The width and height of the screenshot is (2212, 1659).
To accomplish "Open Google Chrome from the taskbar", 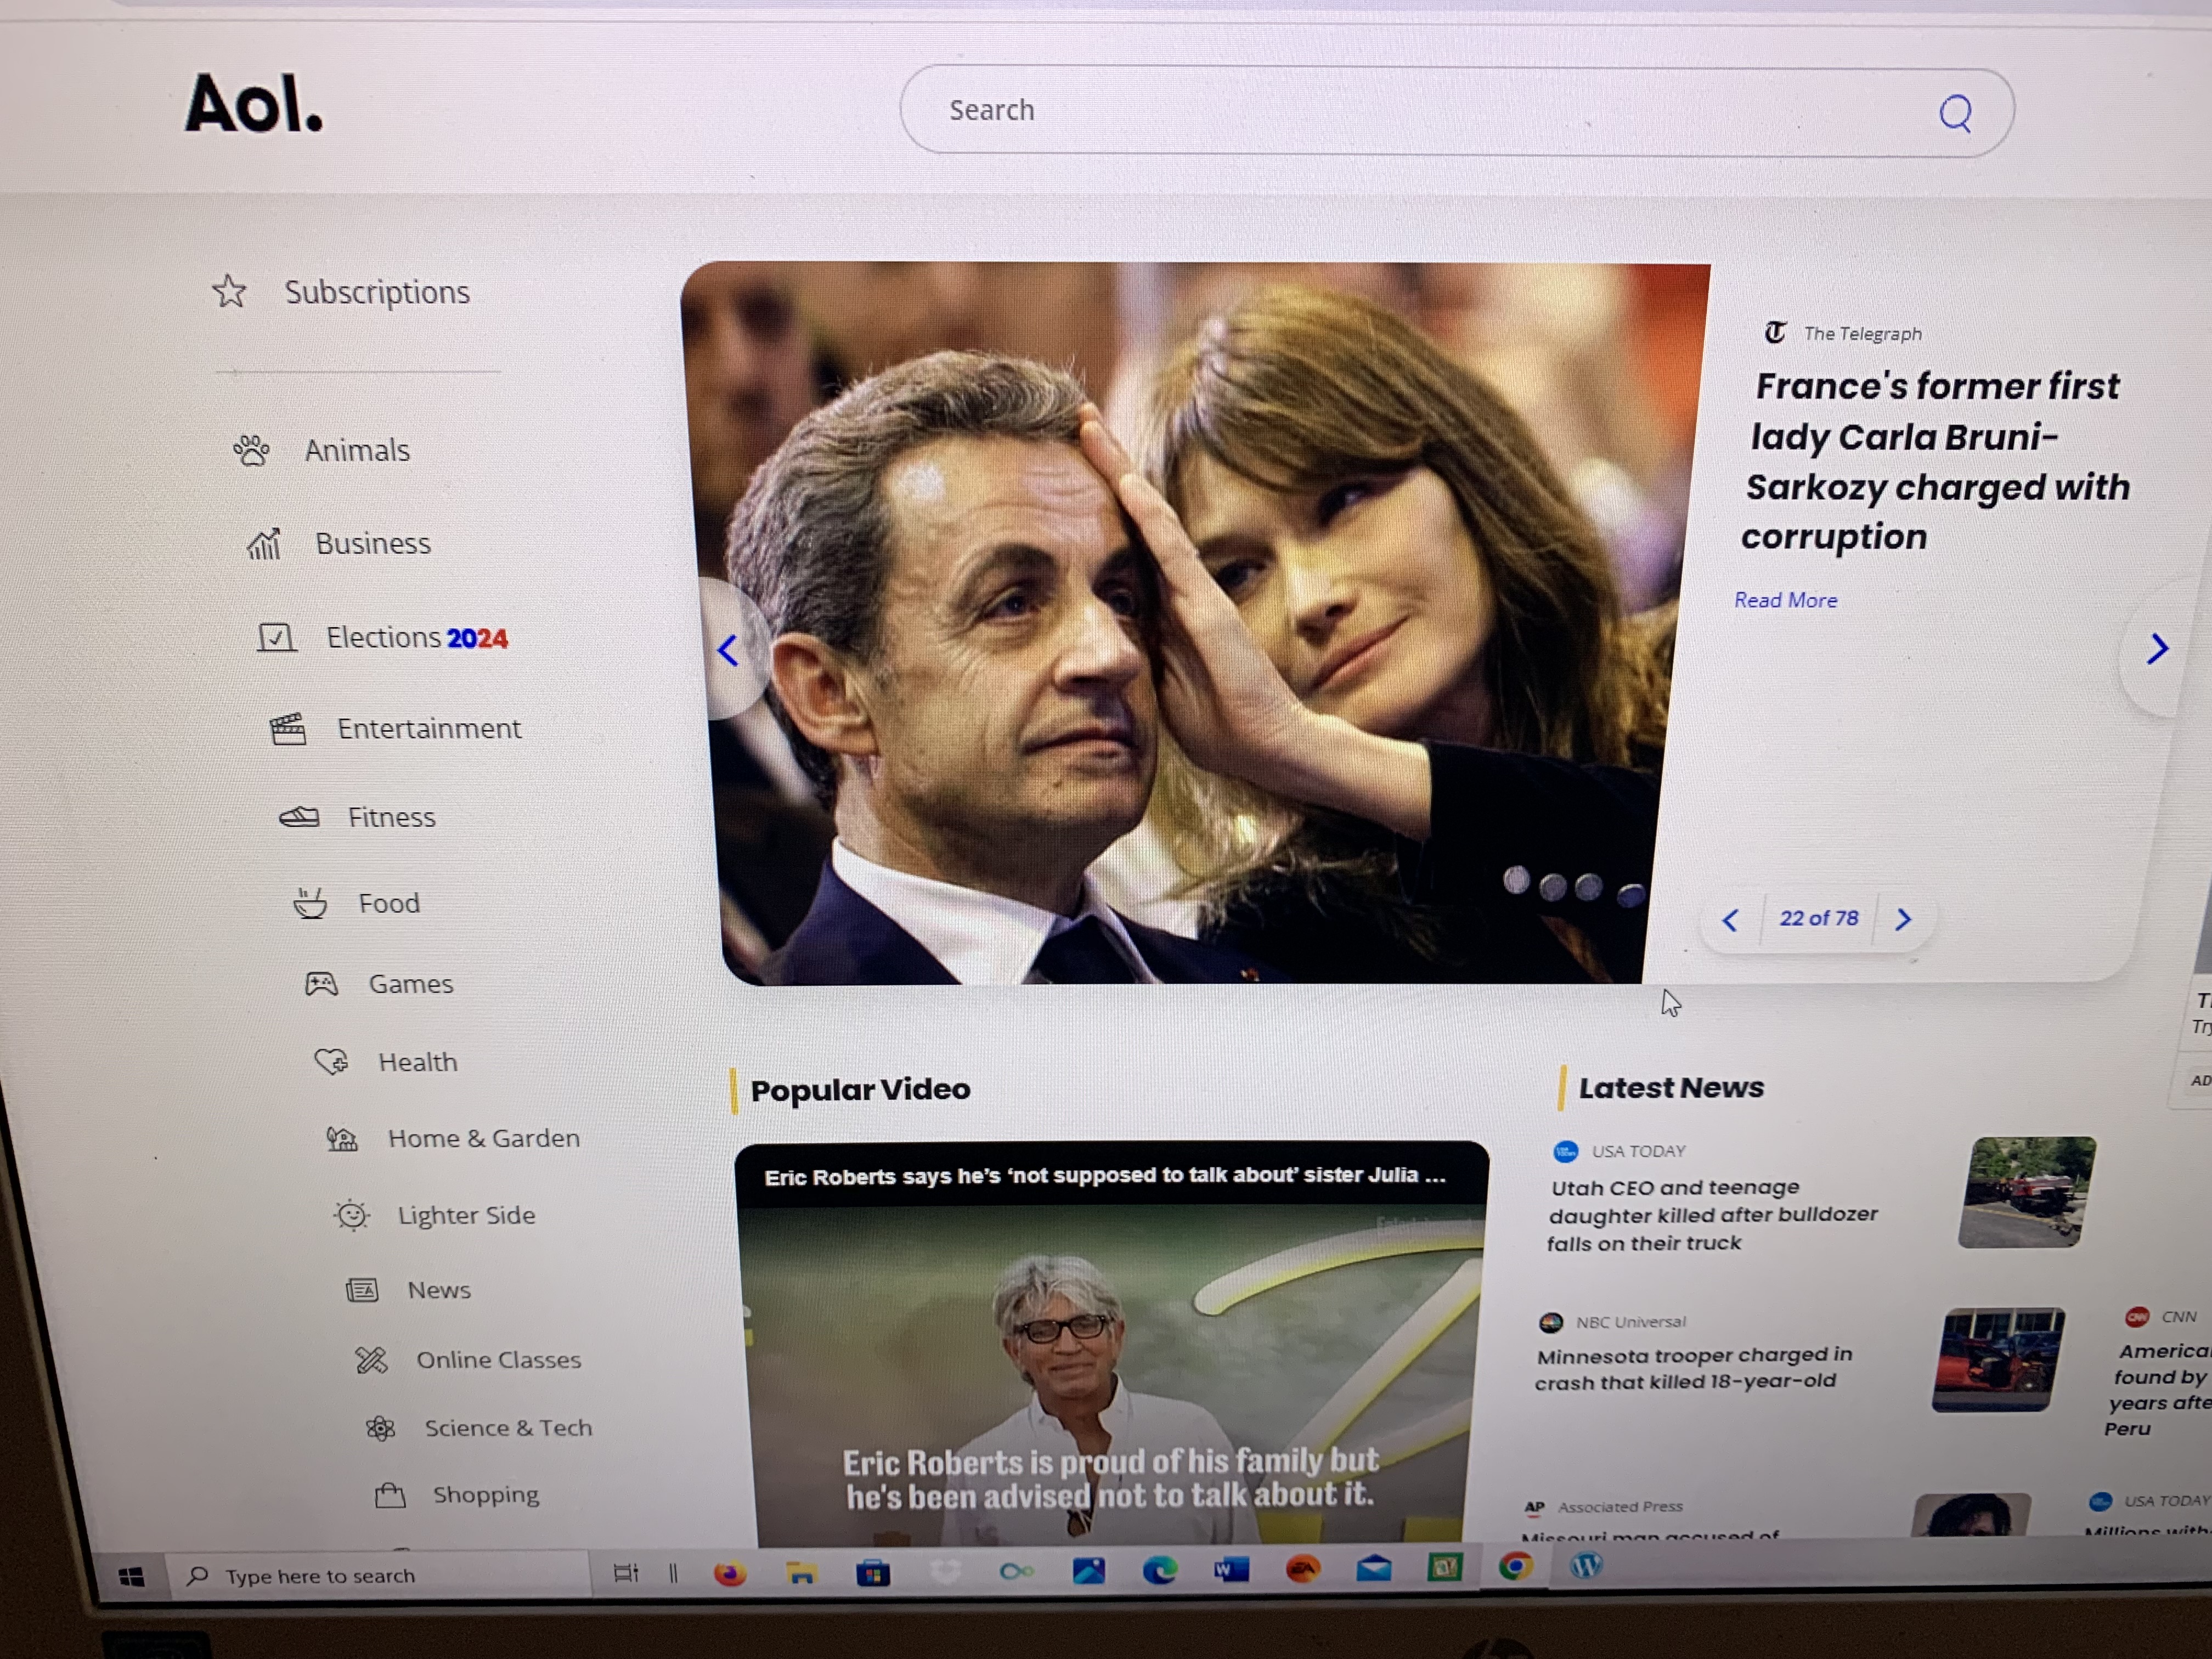I will coord(1516,1567).
